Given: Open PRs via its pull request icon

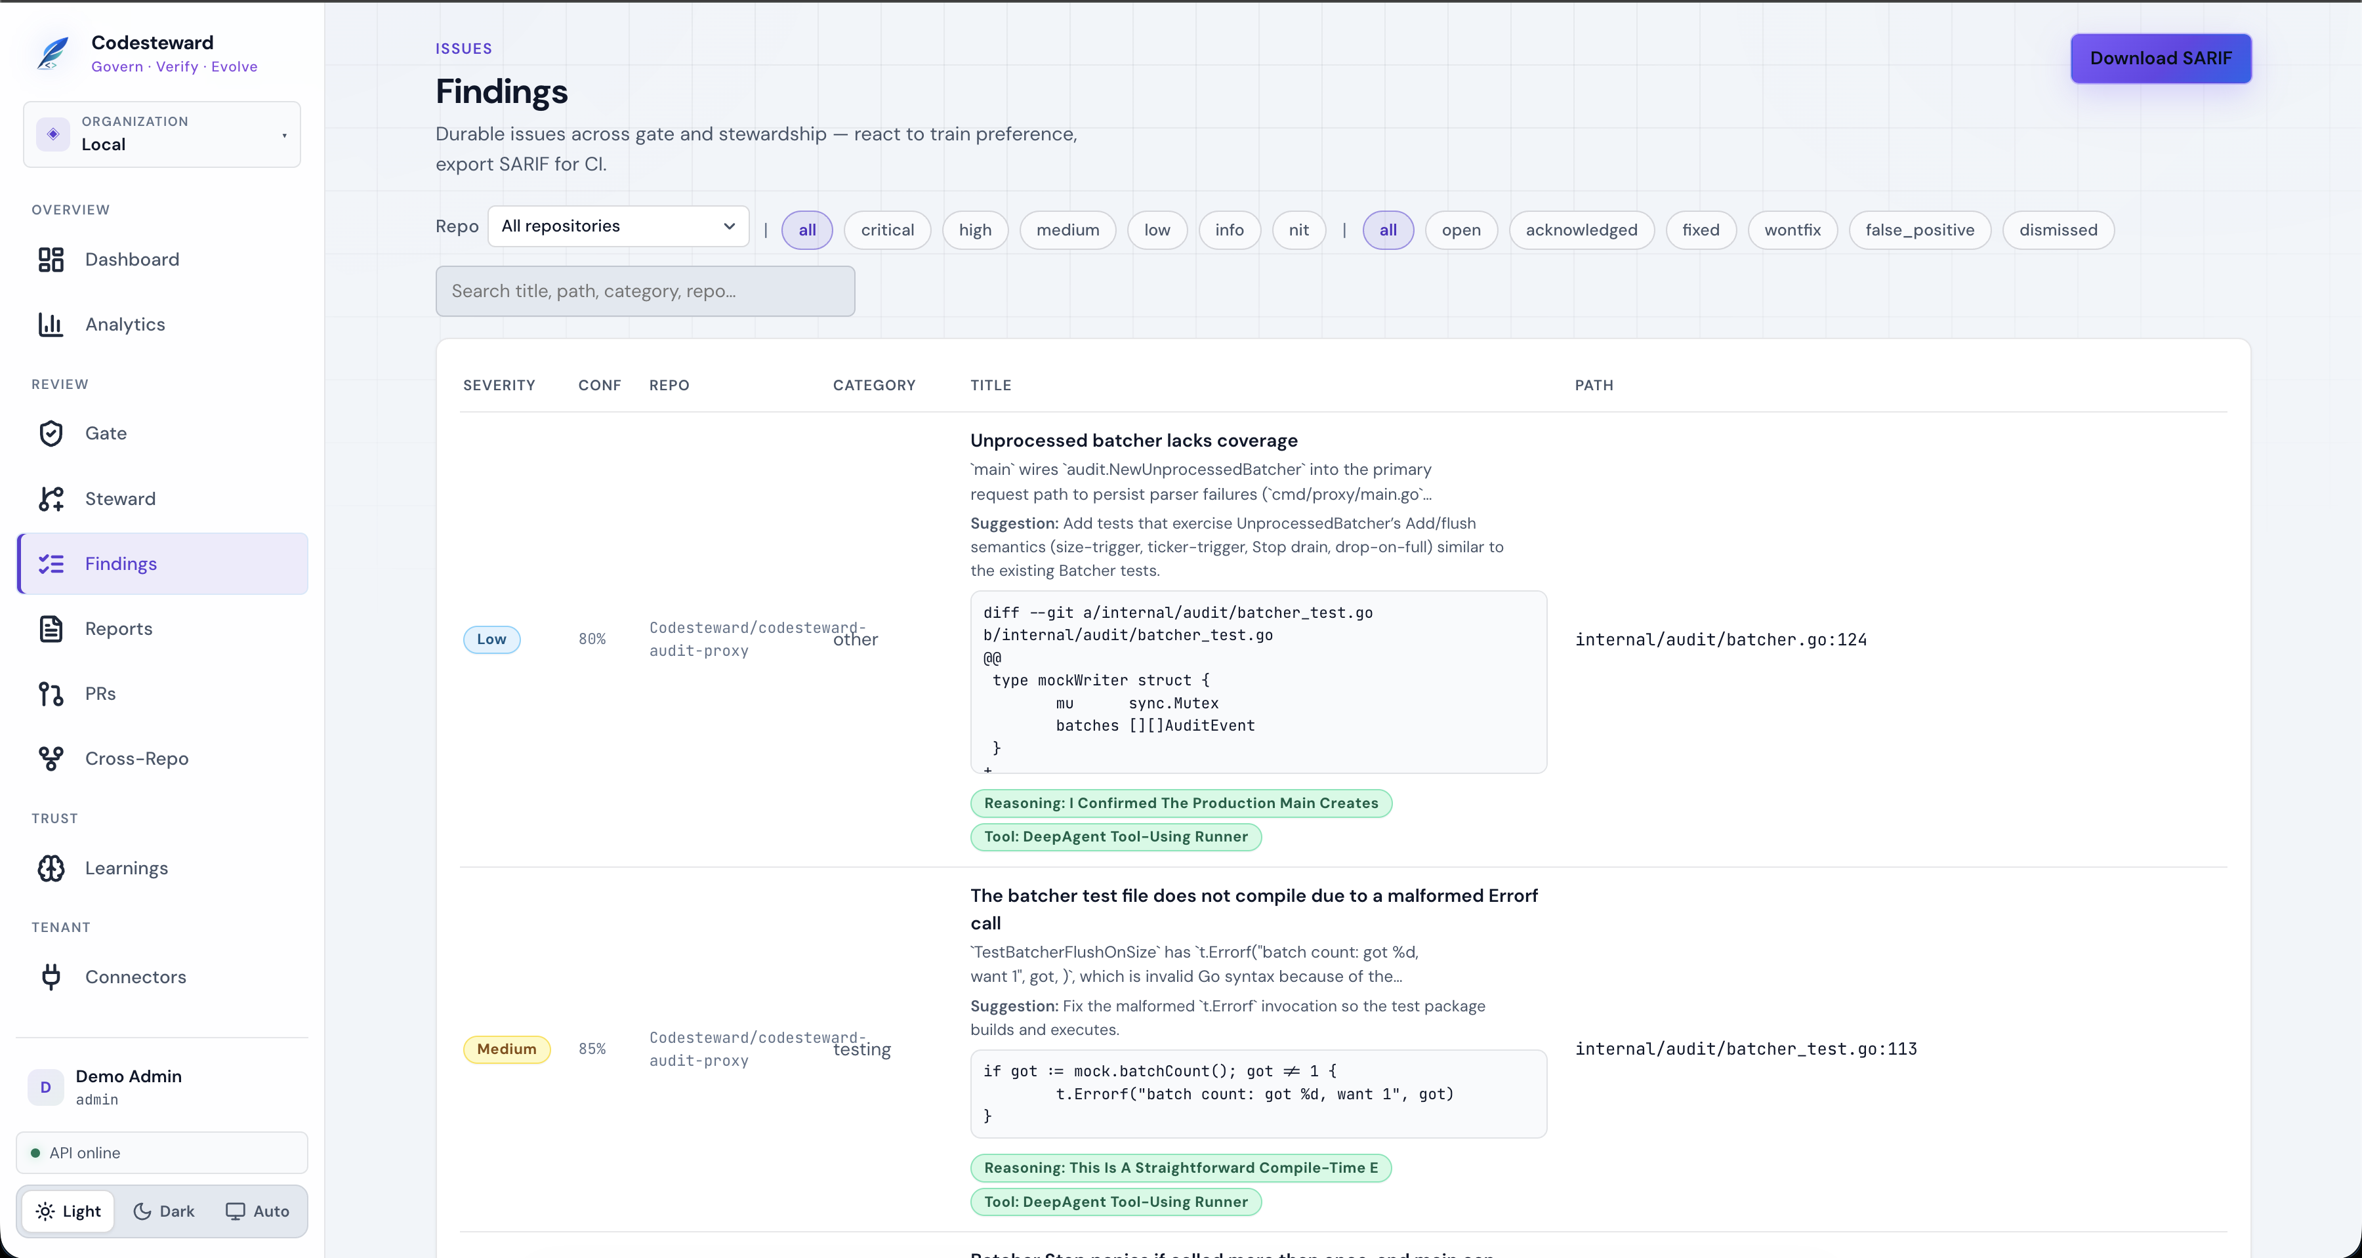Looking at the screenshot, I should 51,694.
